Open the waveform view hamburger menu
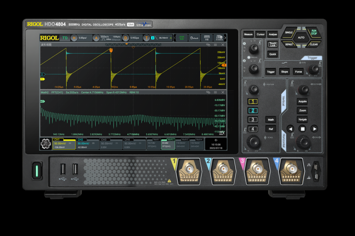The width and height of the screenshot is (355, 236). (x=215, y=45)
